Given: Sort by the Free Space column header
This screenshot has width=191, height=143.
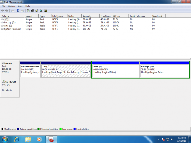Looking at the screenshot, I should tap(105, 16).
